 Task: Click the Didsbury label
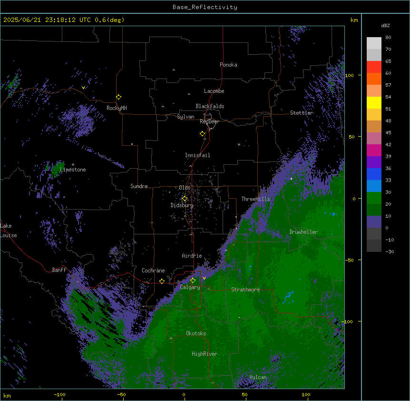[x=182, y=205]
